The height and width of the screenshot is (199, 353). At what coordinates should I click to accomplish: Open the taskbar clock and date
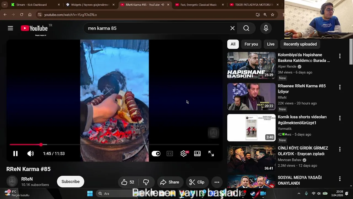[337, 193]
